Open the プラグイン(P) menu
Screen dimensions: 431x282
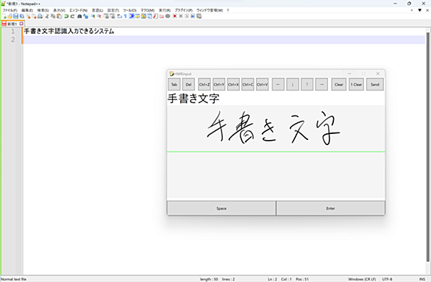click(x=184, y=10)
